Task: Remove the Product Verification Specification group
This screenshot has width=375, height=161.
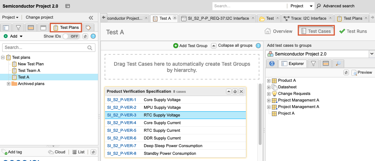Action: tap(241, 91)
